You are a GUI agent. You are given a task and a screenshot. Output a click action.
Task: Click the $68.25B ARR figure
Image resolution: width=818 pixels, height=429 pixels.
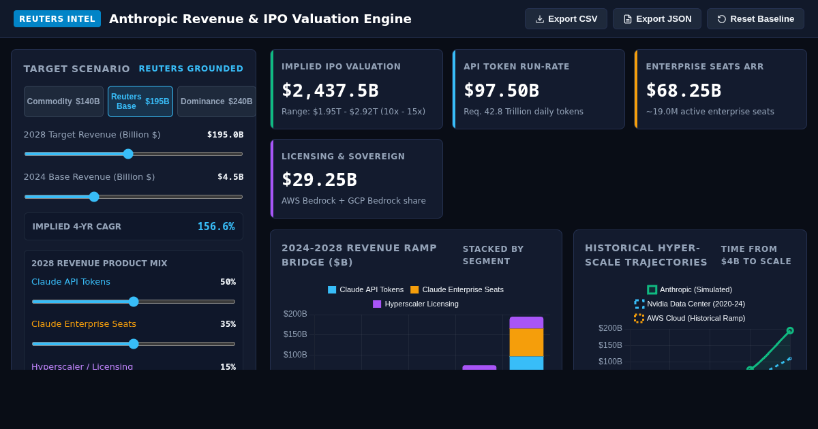pos(684,91)
